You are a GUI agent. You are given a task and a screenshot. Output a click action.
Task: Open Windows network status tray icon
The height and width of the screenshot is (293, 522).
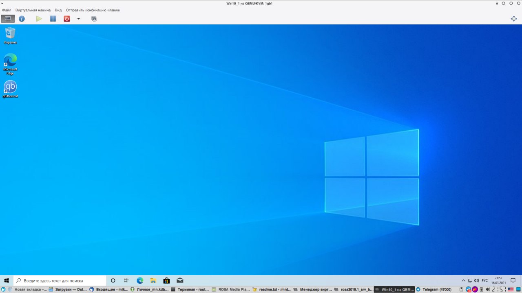click(470, 280)
